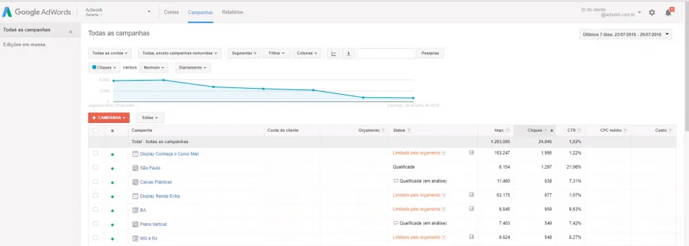Switch to the Contas tab
Viewport: 689px width, 246px height.
[172, 12]
